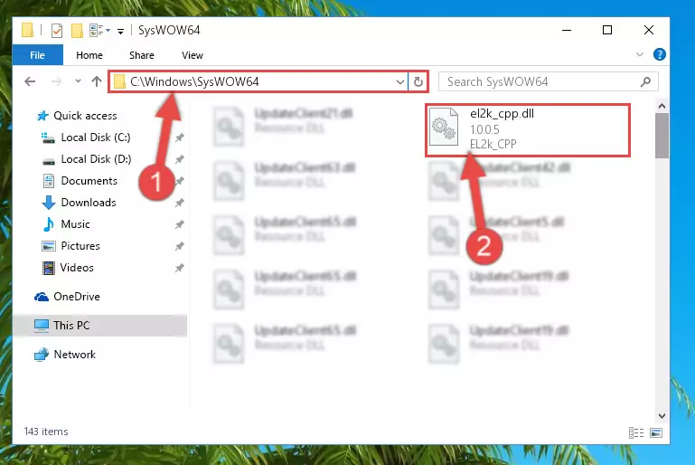Open the File ribbon tab
This screenshot has height=465, width=695.
(38, 55)
